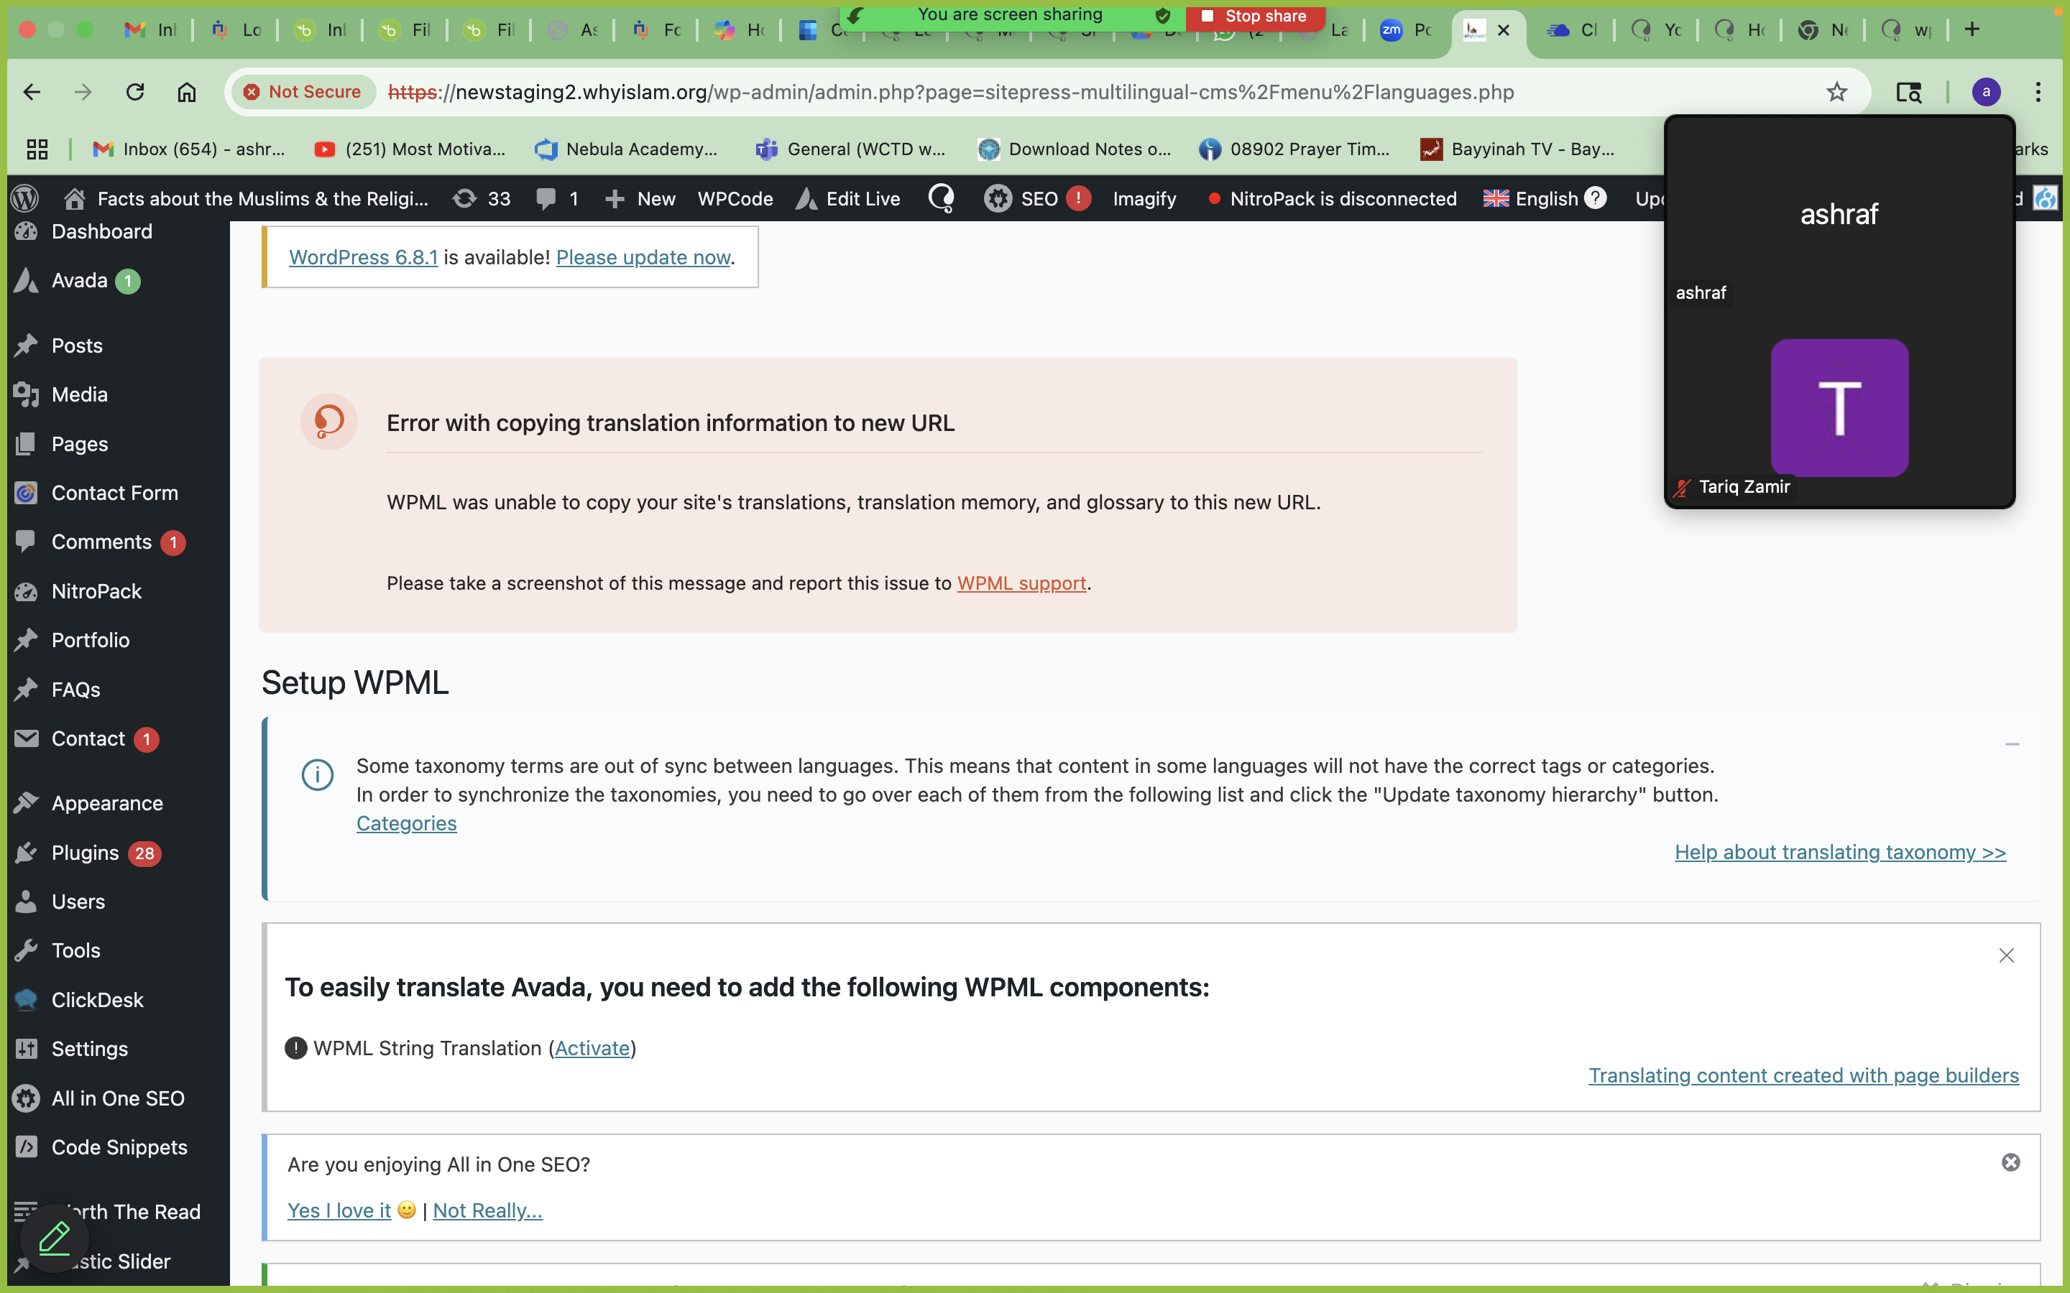Image resolution: width=2070 pixels, height=1293 pixels.
Task: Open Help about translating taxonomy link
Action: click(1840, 853)
